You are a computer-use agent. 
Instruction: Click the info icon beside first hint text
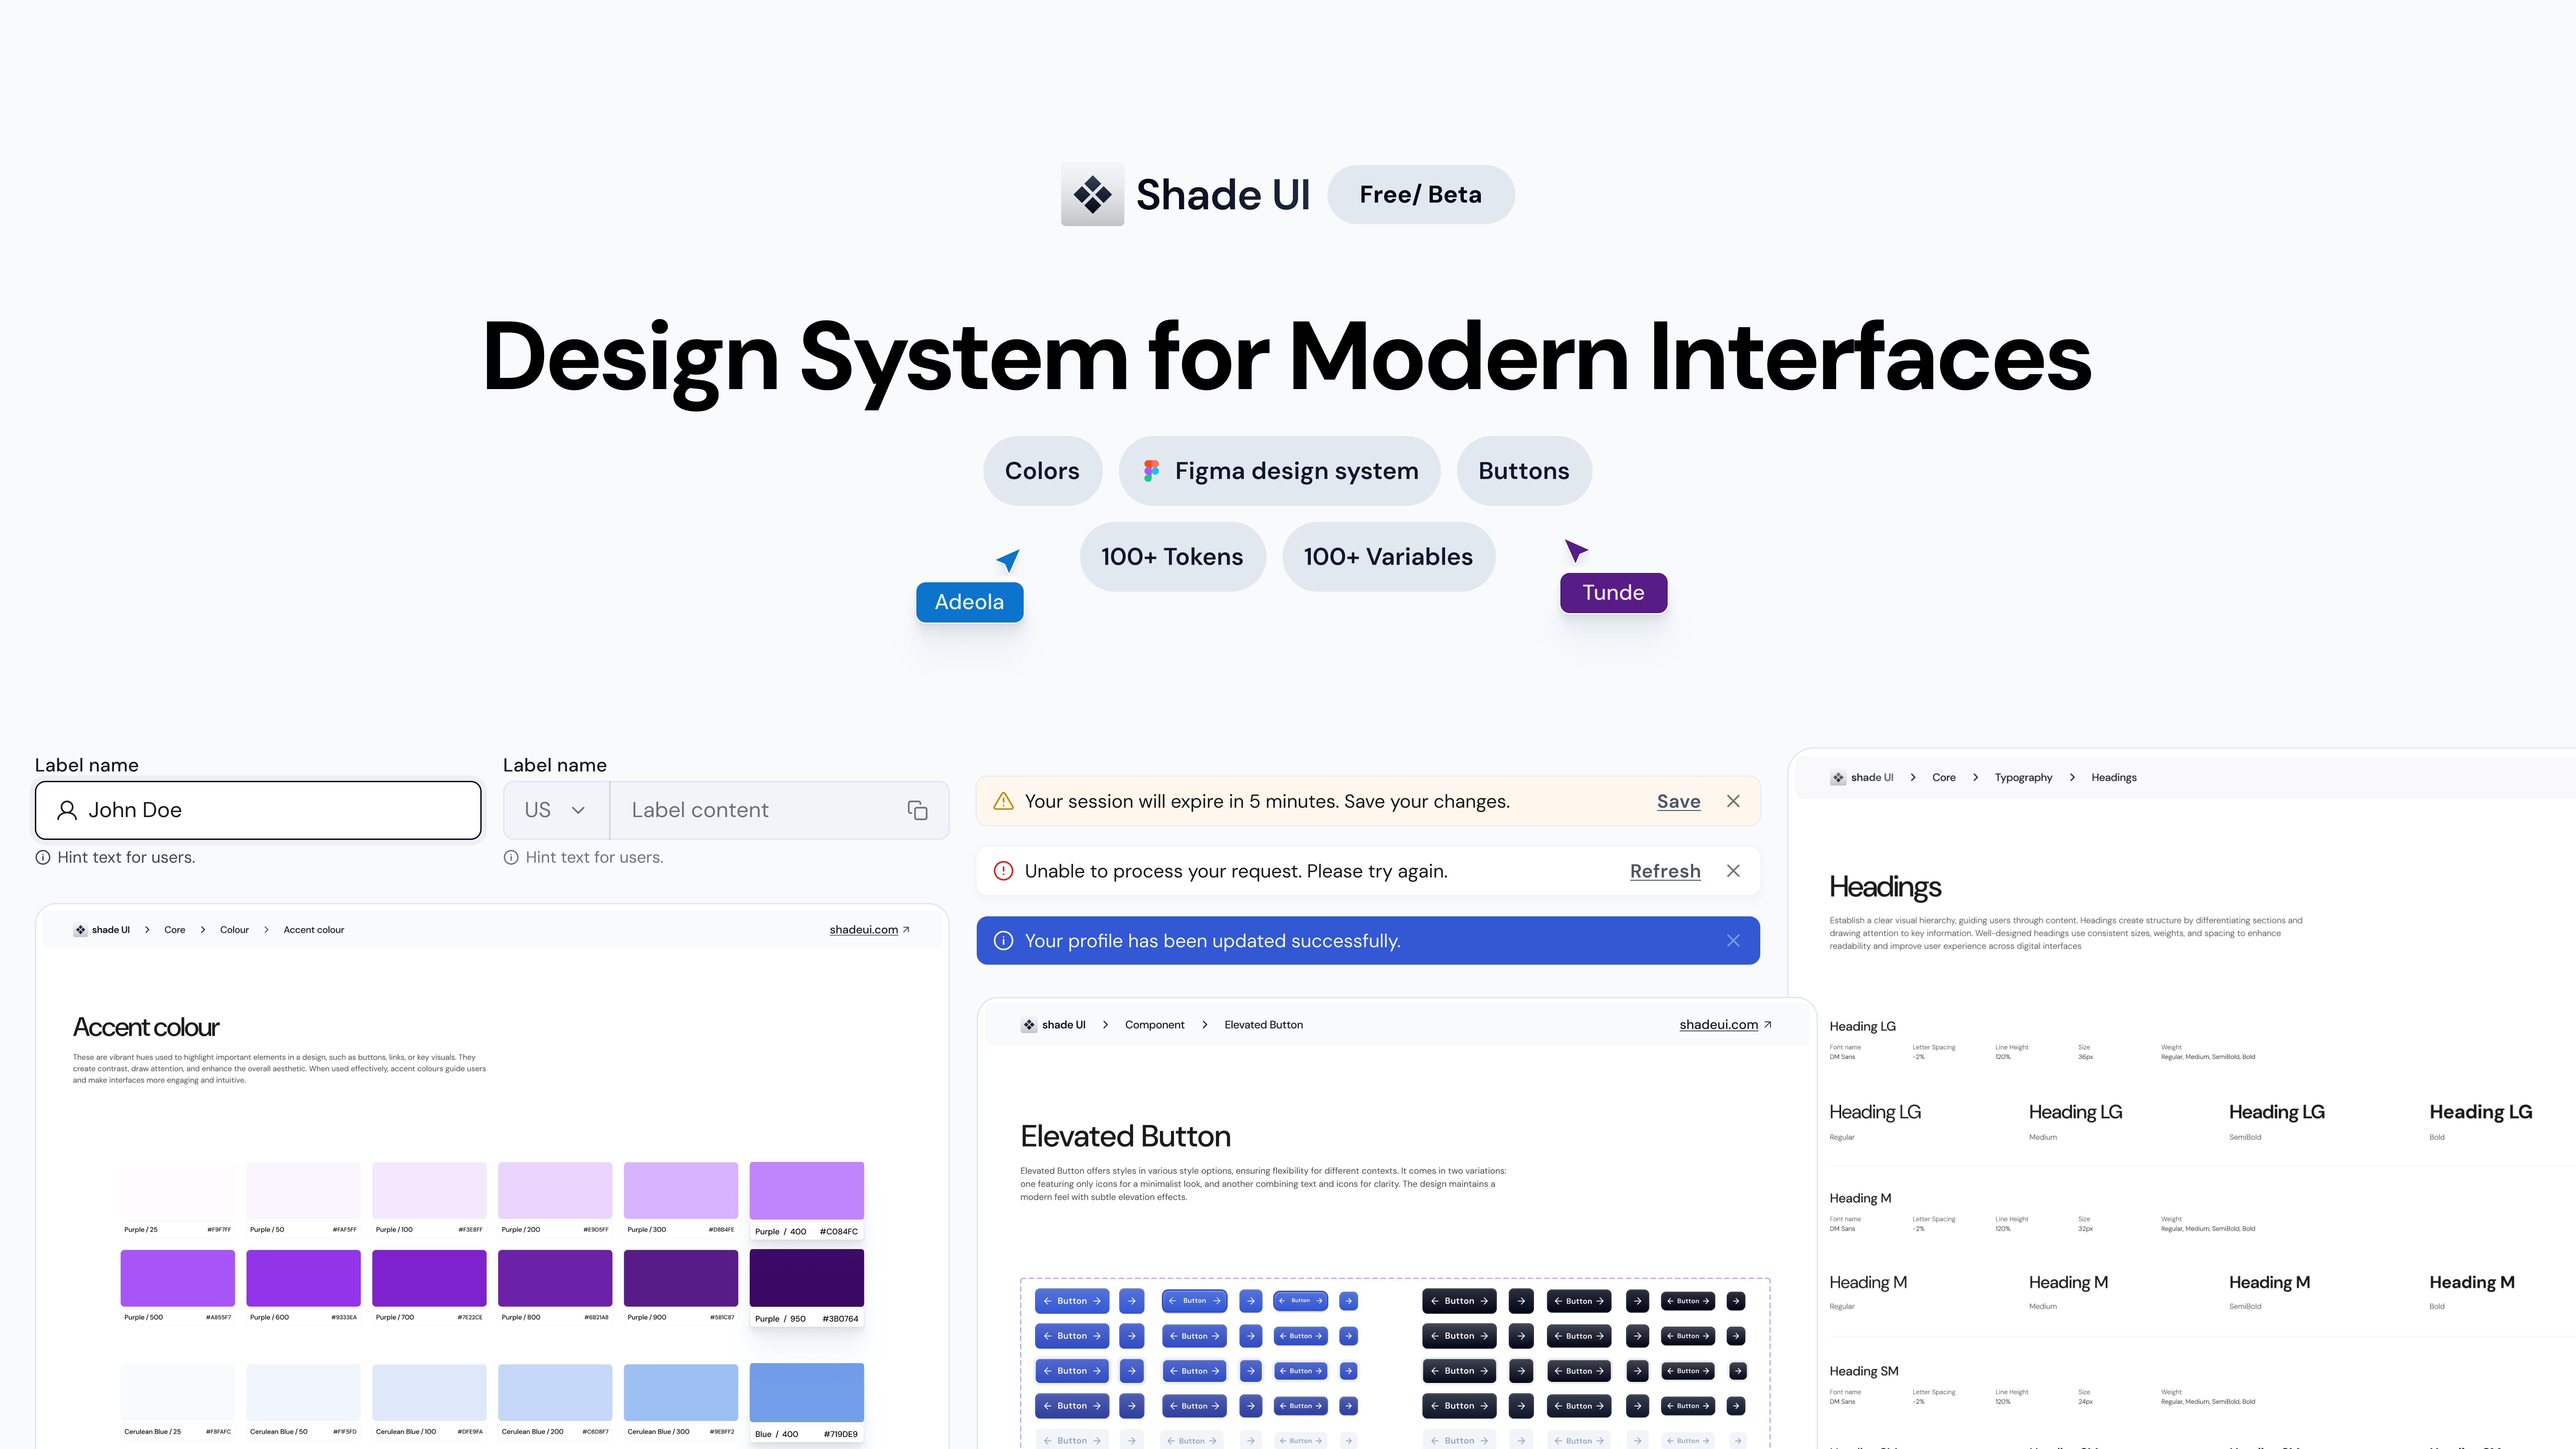click(43, 857)
